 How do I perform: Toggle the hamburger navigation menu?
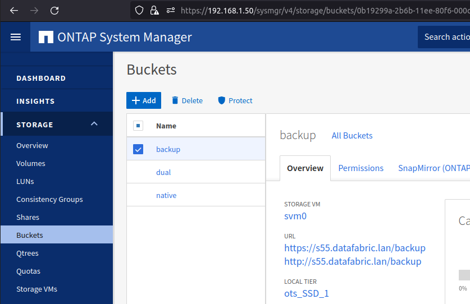tap(16, 37)
